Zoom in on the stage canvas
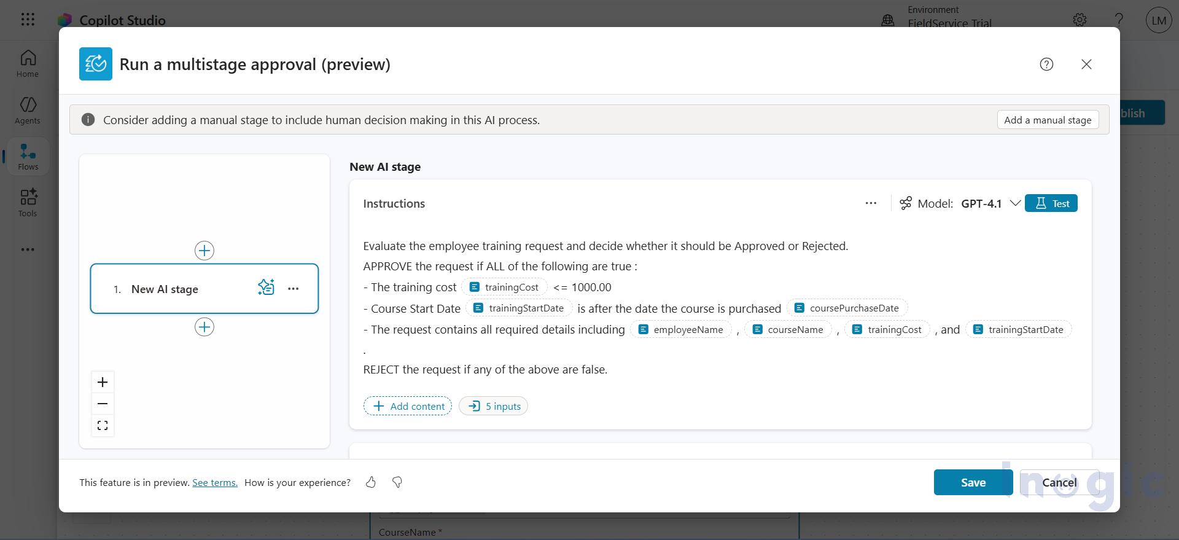 [x=103, y=382]
